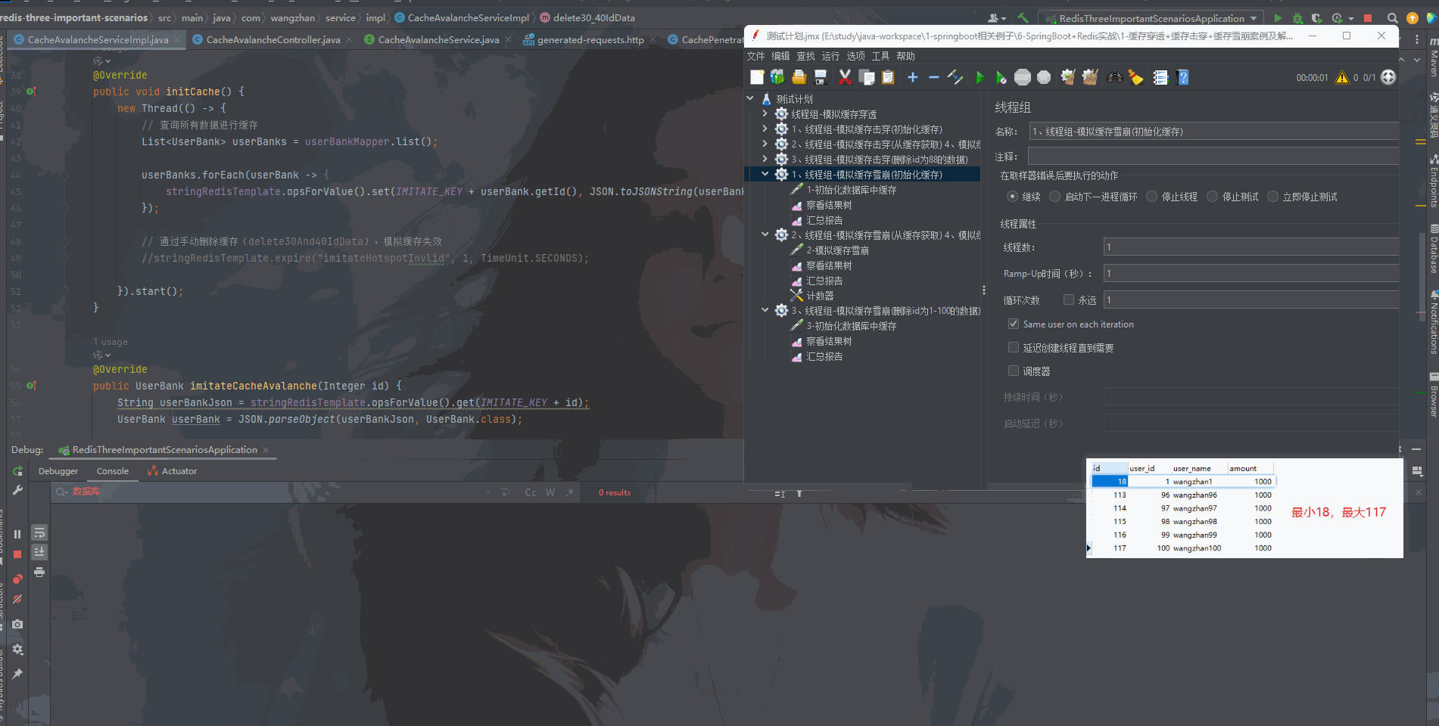The image size is (1439, 726).
Task: Click the yellow broom Reset Search icon
Action: [1135, 77]
